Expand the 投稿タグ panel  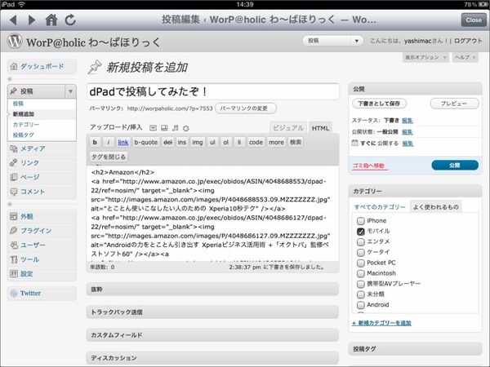415,349
